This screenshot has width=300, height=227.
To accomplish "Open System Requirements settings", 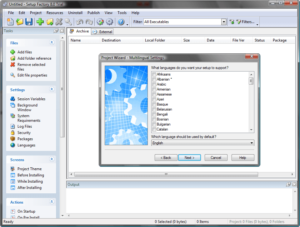I will pos(29,118).
